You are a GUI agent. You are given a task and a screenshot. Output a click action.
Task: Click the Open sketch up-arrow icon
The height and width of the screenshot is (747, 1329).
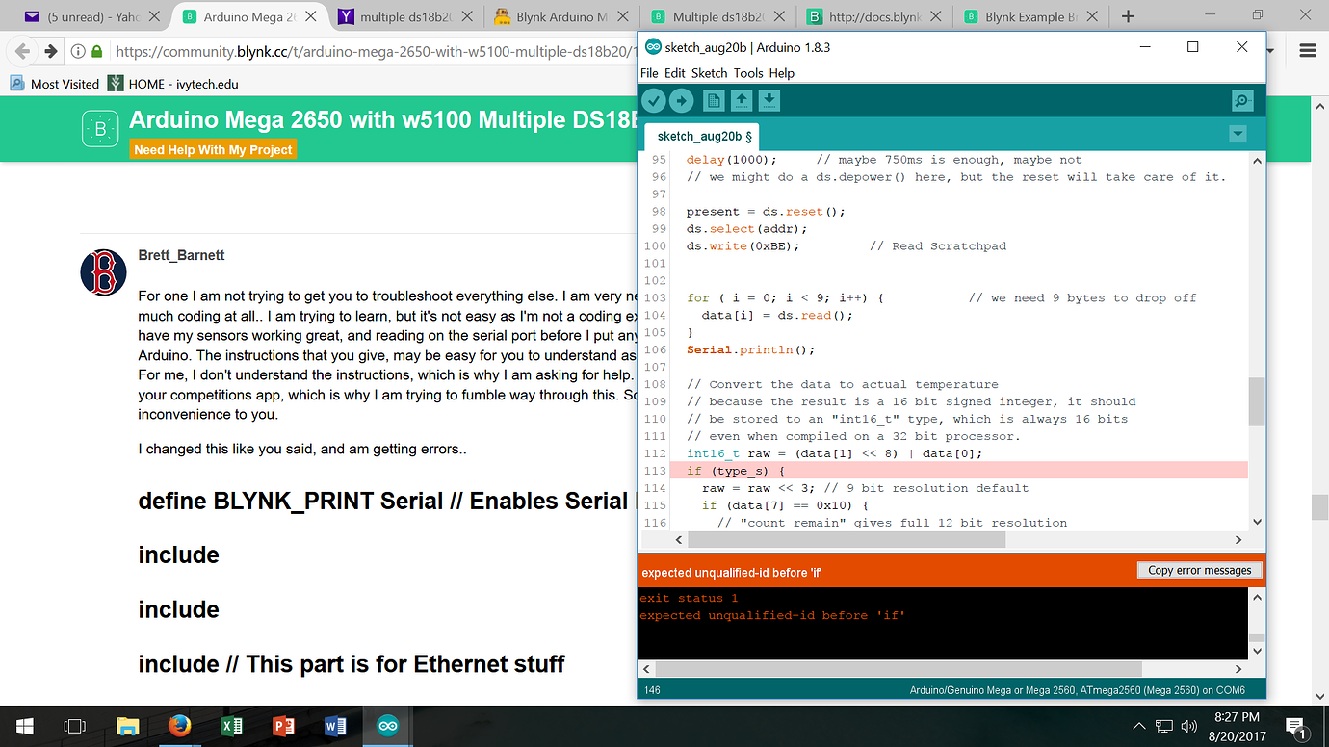742,100
